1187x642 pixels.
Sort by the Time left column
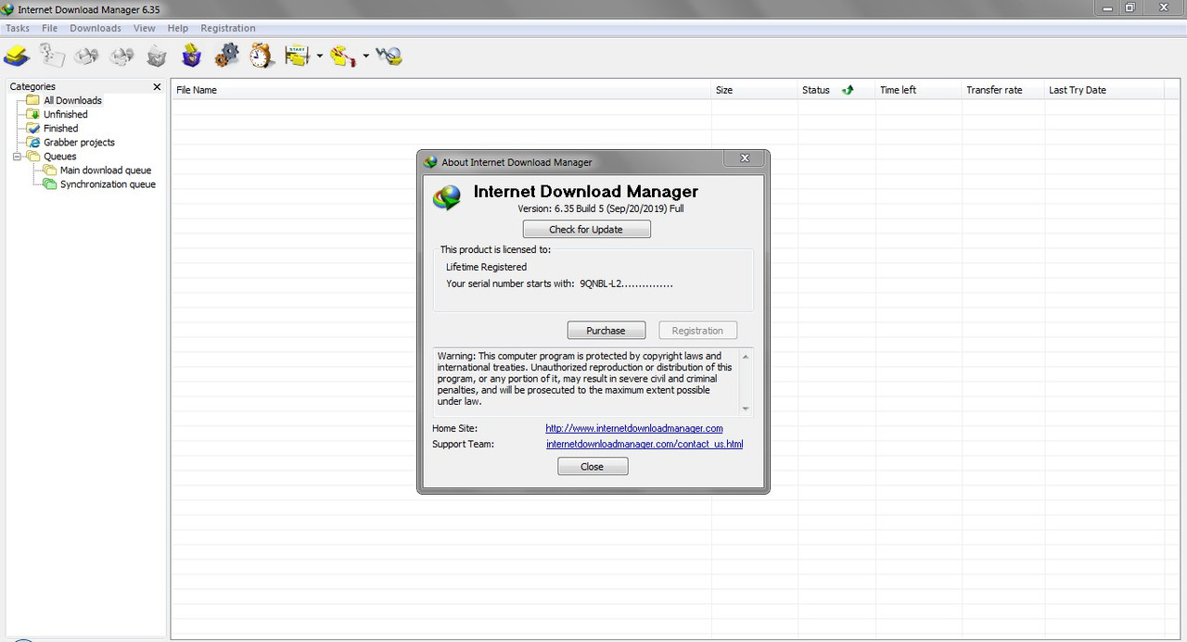click(x=919, y=90)
